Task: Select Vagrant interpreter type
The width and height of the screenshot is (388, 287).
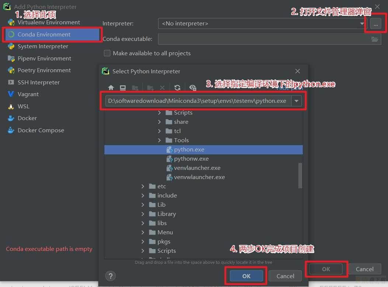Action: tap(28, 94)
